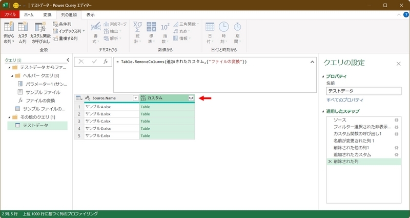Open the Time (時刻) tool
The image size is (410, 218).
pyautogui.click(x=223, y=33)
